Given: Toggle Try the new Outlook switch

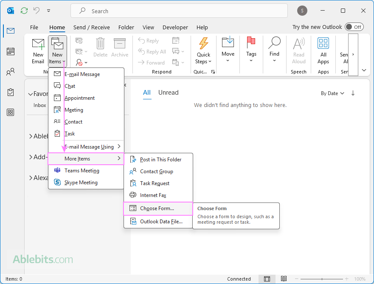Looking at the screenshot, I should pyautogui.click(x=354, y=27).
